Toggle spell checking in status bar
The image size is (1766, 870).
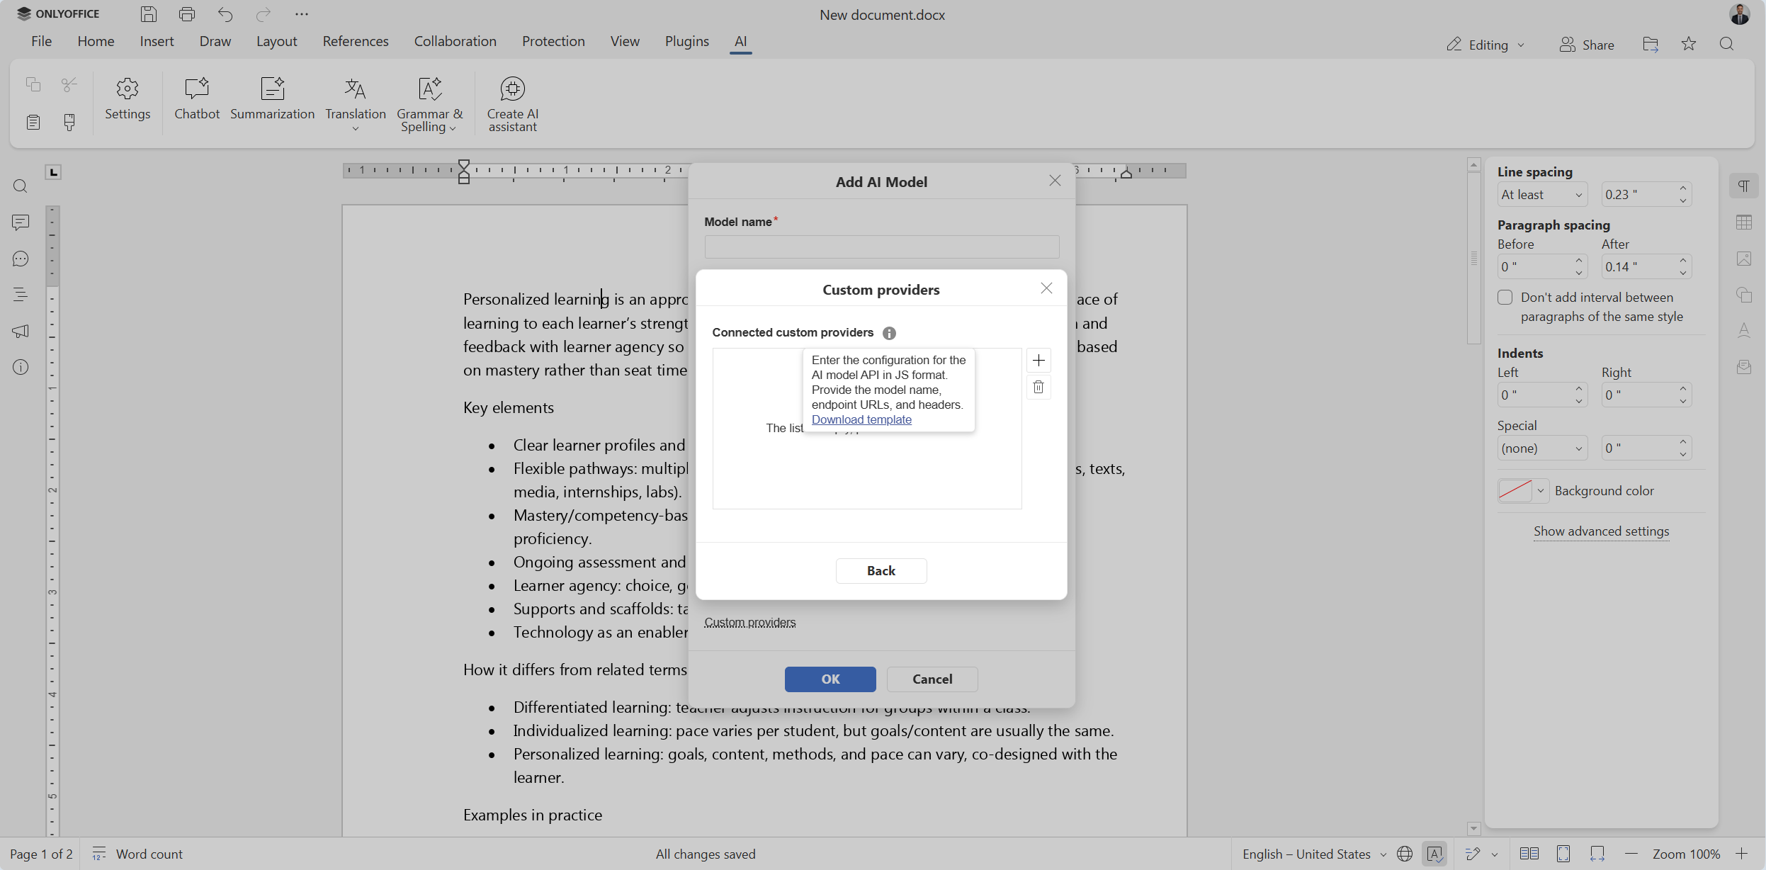pos(1434,854)
